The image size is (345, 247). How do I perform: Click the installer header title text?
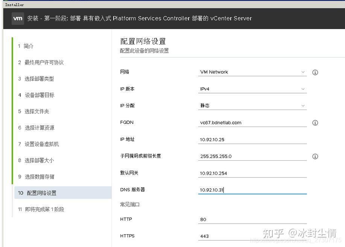tap(140, 18)
